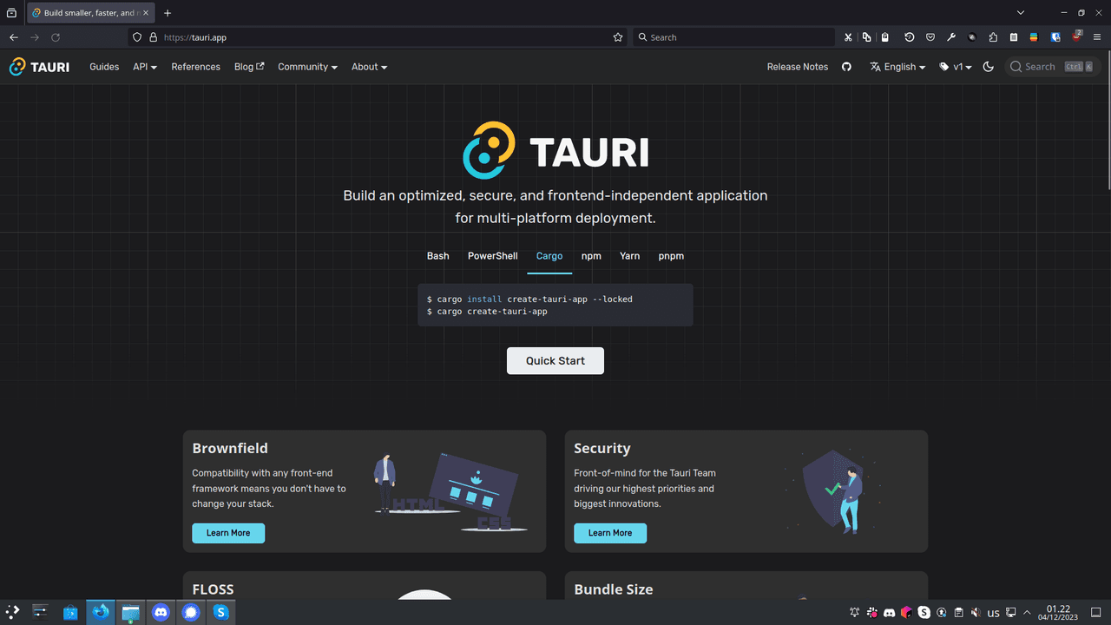
Task: Click the uBlock Origin extension icon
Action: pos(1077,36)
